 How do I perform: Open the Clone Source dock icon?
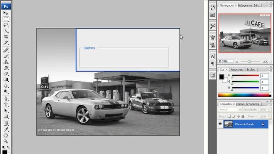pyautogui.click(x=212, y=45)
